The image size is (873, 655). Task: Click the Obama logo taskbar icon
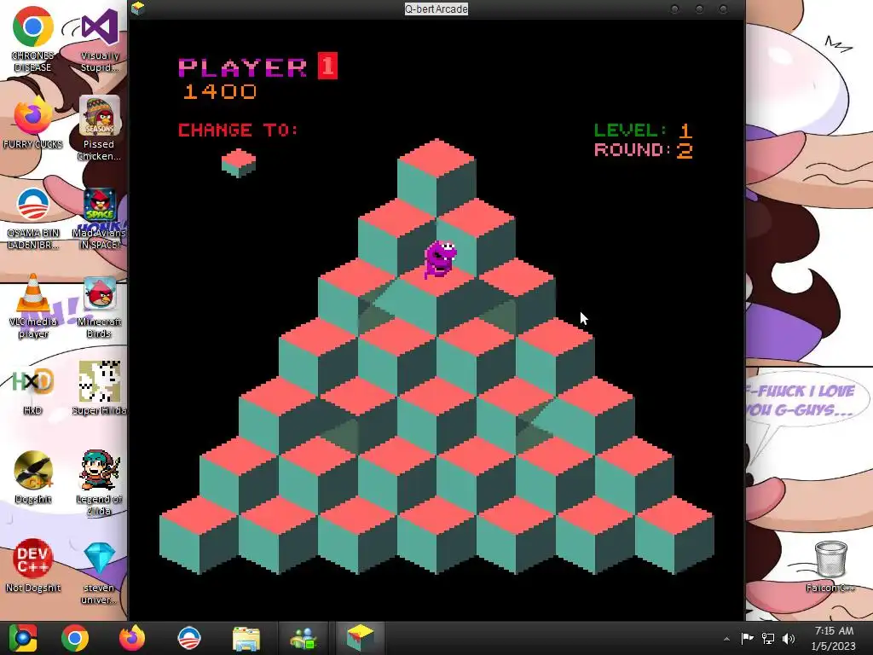[x=188, y=638]
